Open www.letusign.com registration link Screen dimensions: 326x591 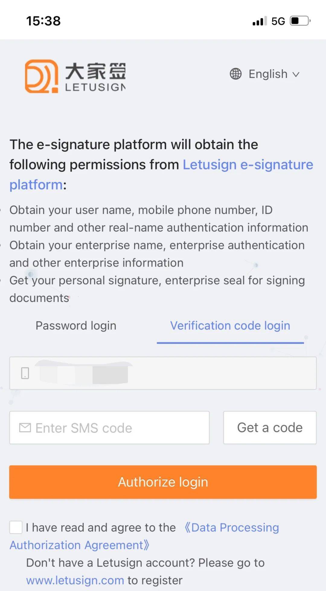tap(75, 580)
